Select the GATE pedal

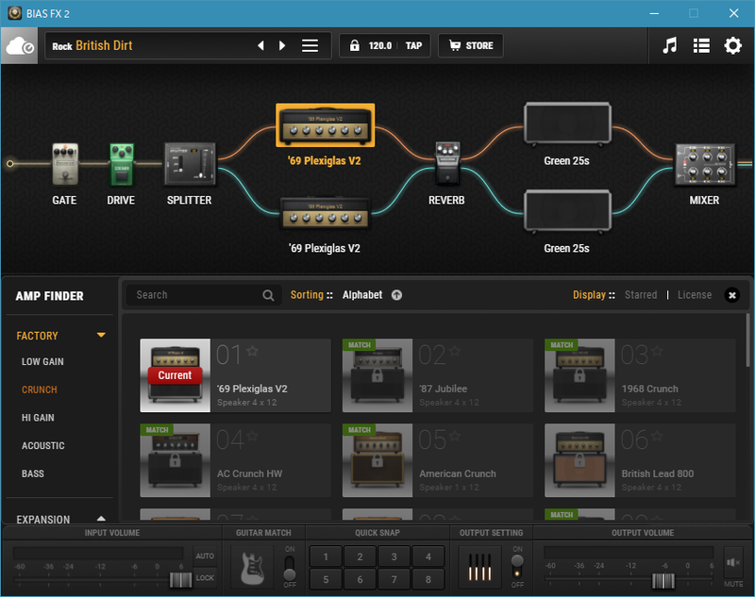click(64, 164)
